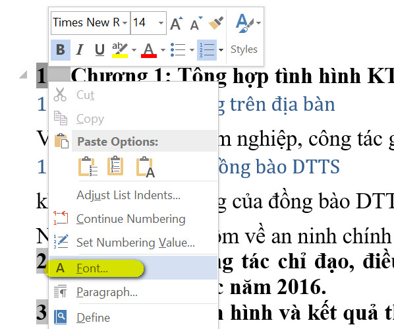Click the Shrink Font icon
Image resolution: width=394 pixels, height=329 pixels.
tap(196, 23)
